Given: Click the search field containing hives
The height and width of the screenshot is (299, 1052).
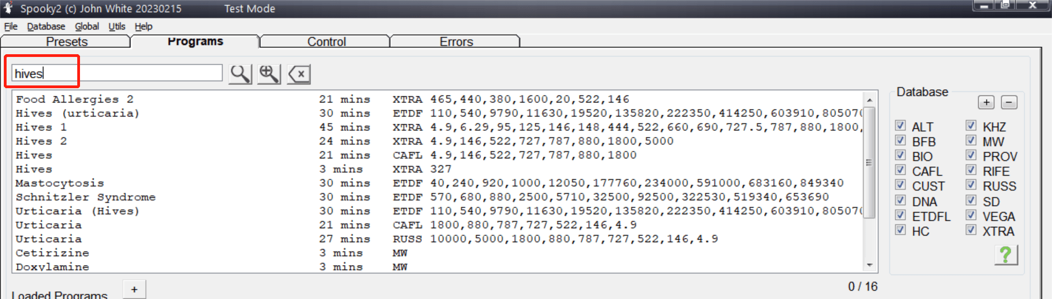Looking at the screenshot, I should [x=117, y=73].
